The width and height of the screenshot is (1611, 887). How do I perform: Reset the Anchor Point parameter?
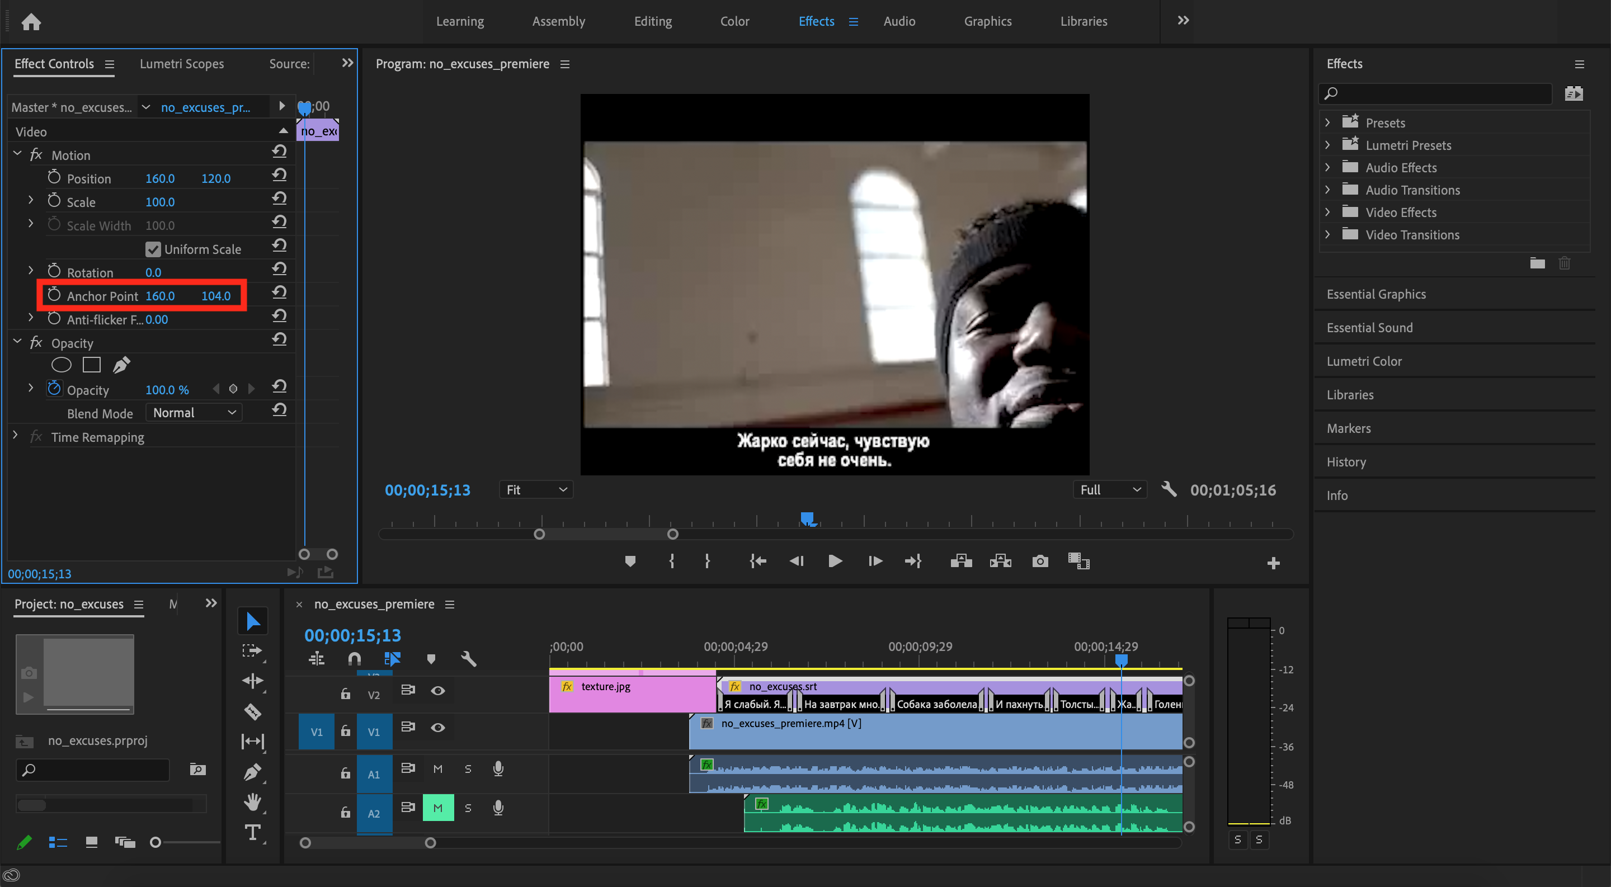(279, 292)
